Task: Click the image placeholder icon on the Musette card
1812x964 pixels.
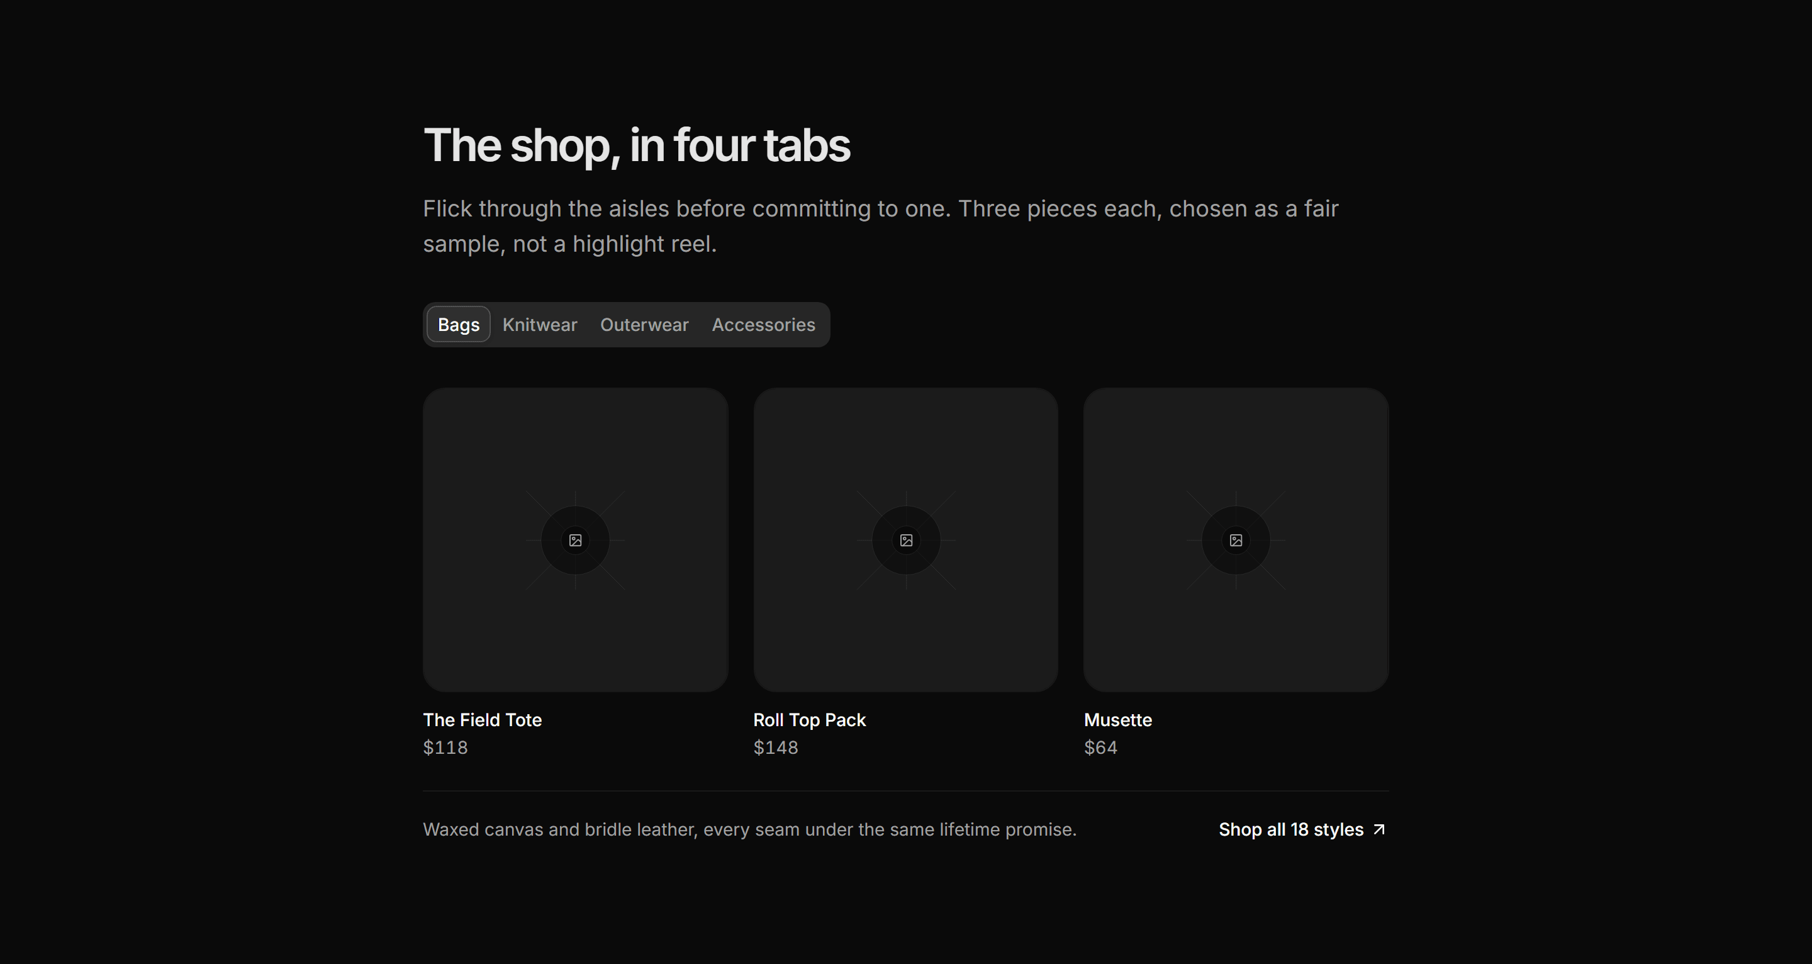Action: [x=1236, y=541]
